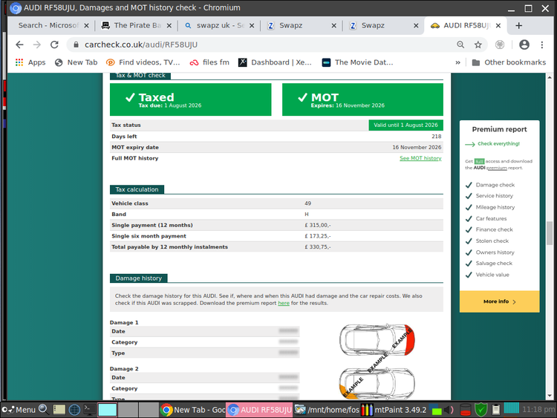Expand hidden bookmarks with the double chevron

(457, 62)
